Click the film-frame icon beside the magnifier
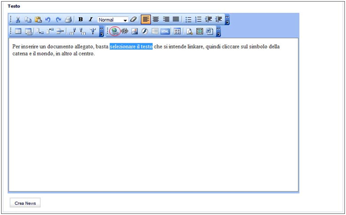Viewport: 346px width, 215px height. 199,31
